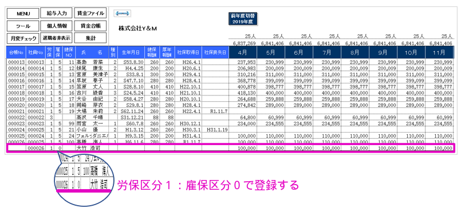The image size is (465, 216).
Task: Click the 集計 button
Action: (x=90, y=38)
